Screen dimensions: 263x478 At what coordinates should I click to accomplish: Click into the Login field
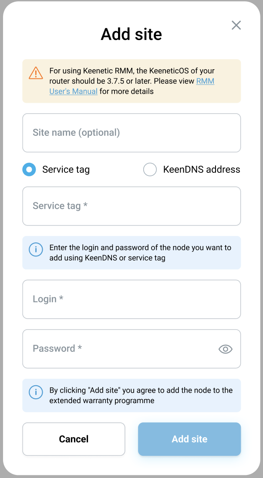131,299
